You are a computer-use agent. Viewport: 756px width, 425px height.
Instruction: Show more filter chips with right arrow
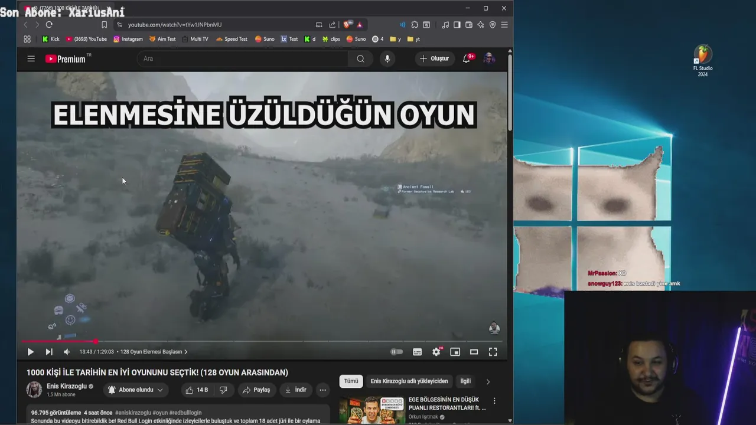pyautogui.click(x=488, y=381)
